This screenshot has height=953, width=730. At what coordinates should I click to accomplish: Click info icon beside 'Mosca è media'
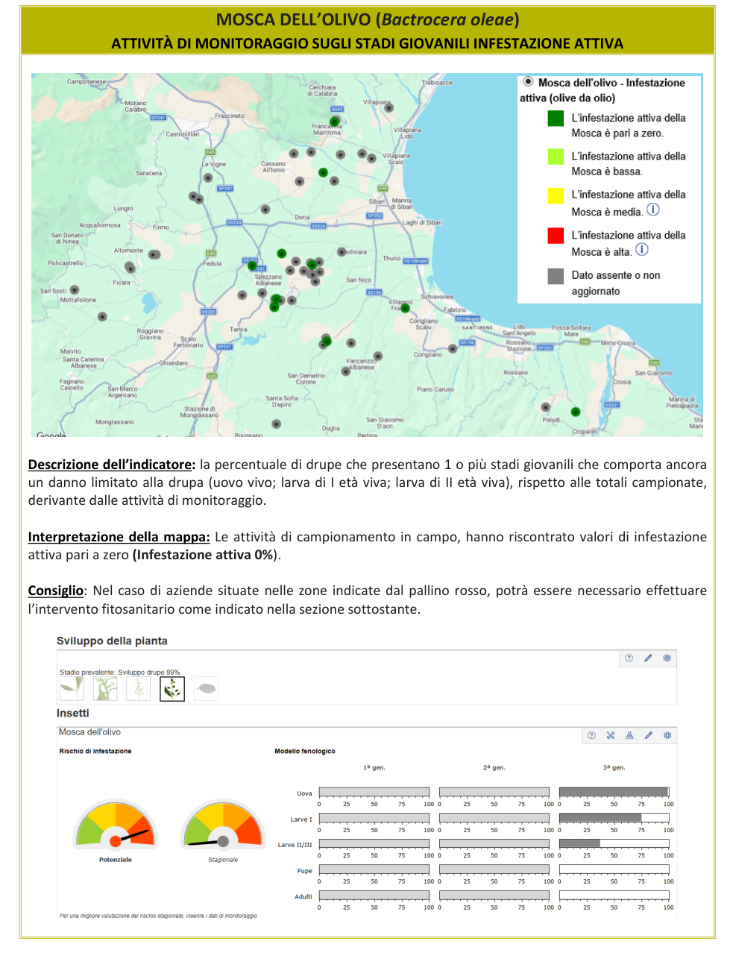[653, 210]
